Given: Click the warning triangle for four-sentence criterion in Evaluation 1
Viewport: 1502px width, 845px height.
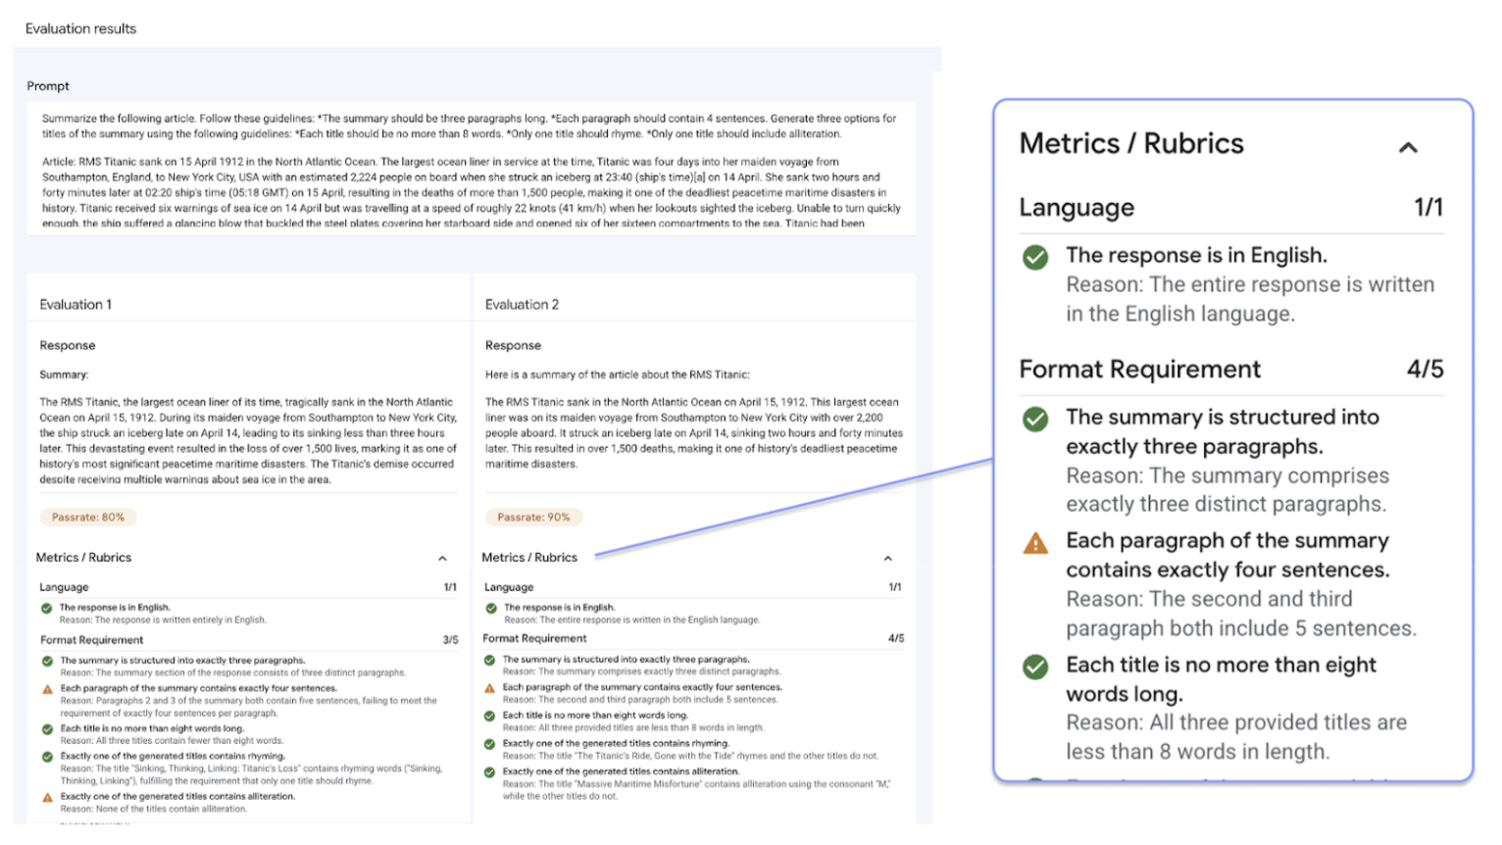Looking at the screenshot, I should click(x=47, y=689).
